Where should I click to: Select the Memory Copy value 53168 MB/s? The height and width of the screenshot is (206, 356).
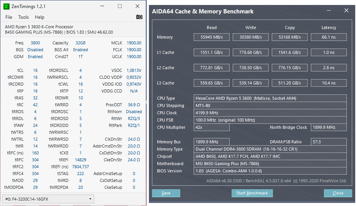click(x=290, y=37)
